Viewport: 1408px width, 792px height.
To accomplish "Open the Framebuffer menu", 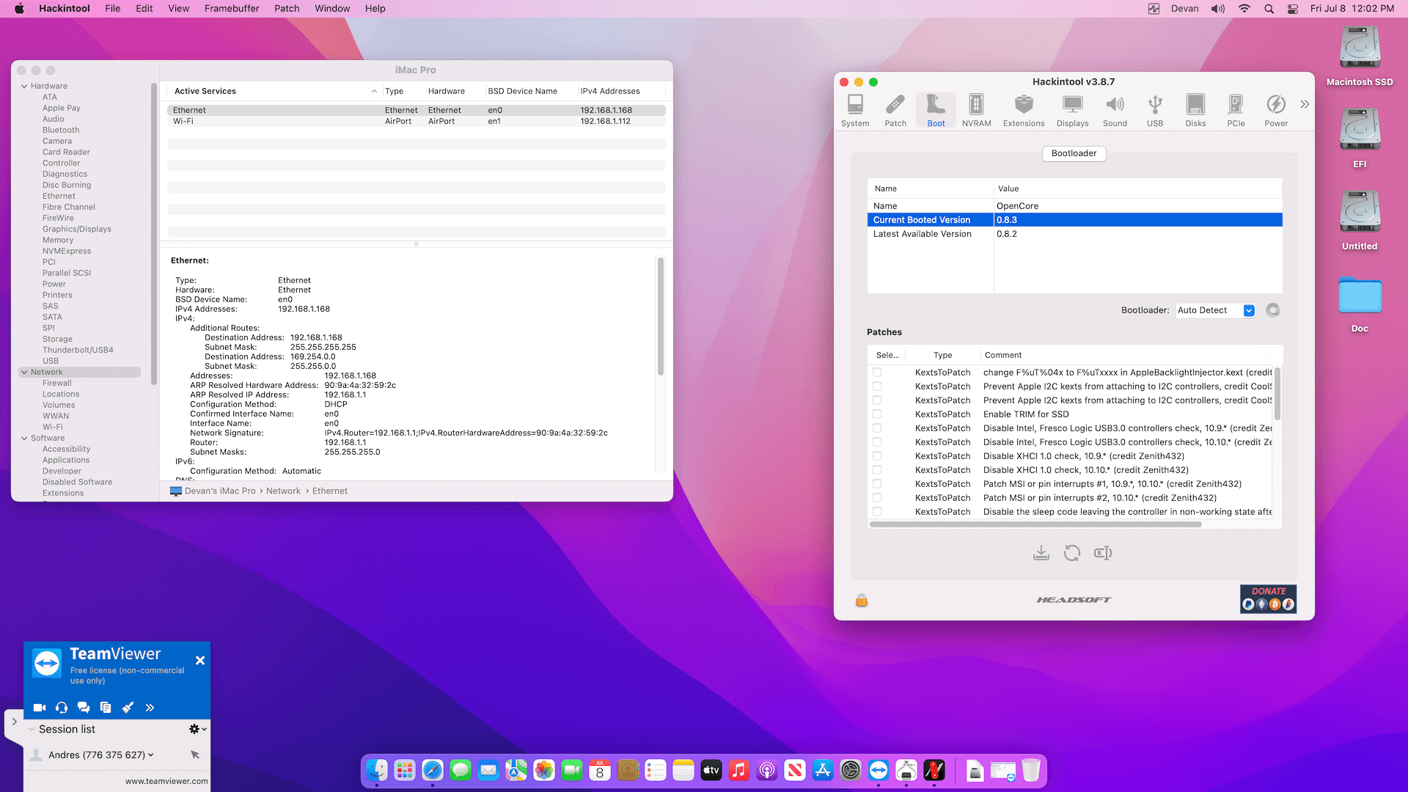I will [x=232, y=9].
